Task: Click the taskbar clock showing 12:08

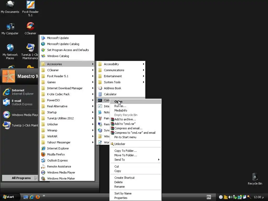Action: pos(259,197)
